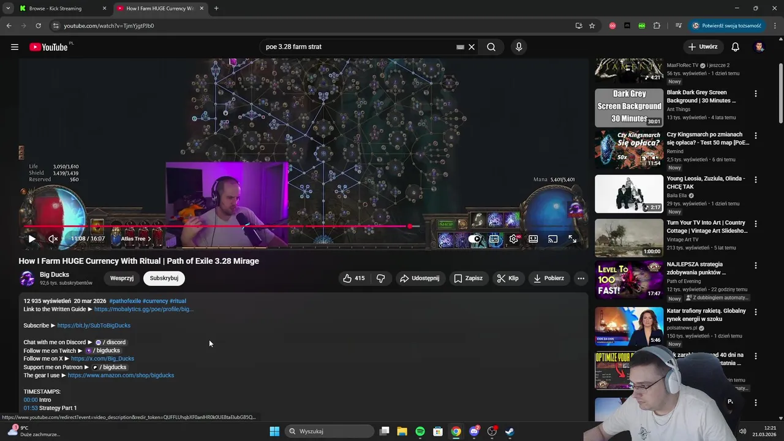
Task: Open Dark Grey Screen Background video thumbnail
Action: point(629,107)
